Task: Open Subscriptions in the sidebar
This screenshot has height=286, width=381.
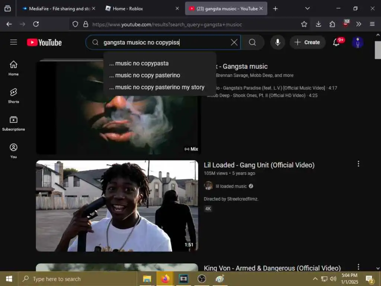Action: coord(14,123)
